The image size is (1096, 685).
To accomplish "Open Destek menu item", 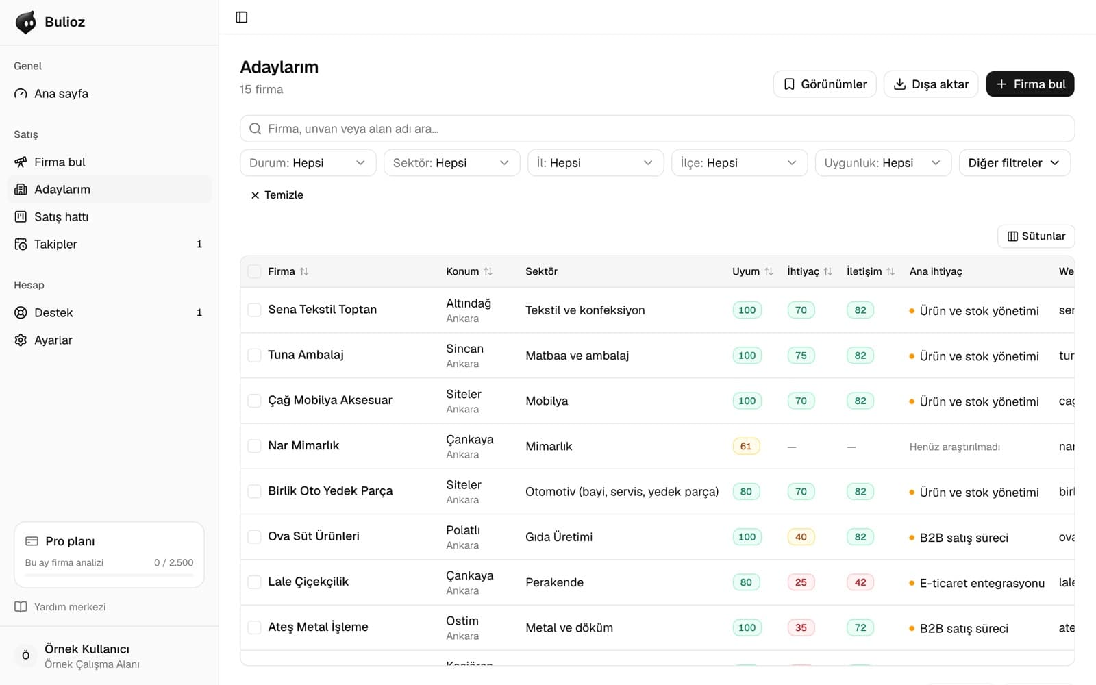I will pos(110,313).
